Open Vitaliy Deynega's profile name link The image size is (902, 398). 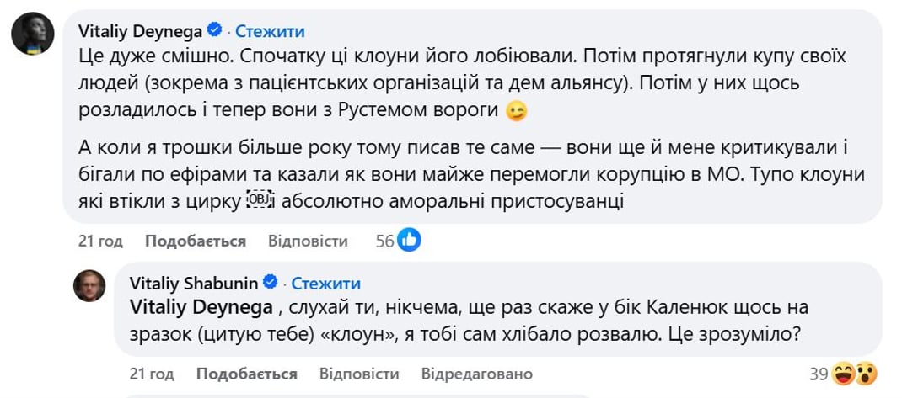click(x=140, y=32)
